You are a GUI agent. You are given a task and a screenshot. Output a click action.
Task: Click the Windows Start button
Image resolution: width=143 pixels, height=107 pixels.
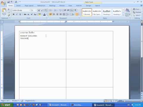[7, 105]
